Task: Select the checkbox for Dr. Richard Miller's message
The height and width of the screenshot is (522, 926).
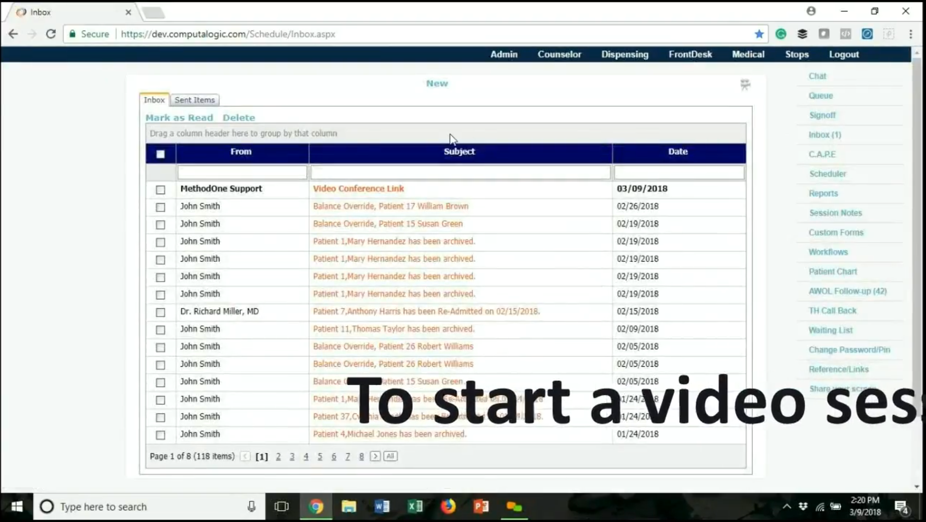Action: [160, 313]
